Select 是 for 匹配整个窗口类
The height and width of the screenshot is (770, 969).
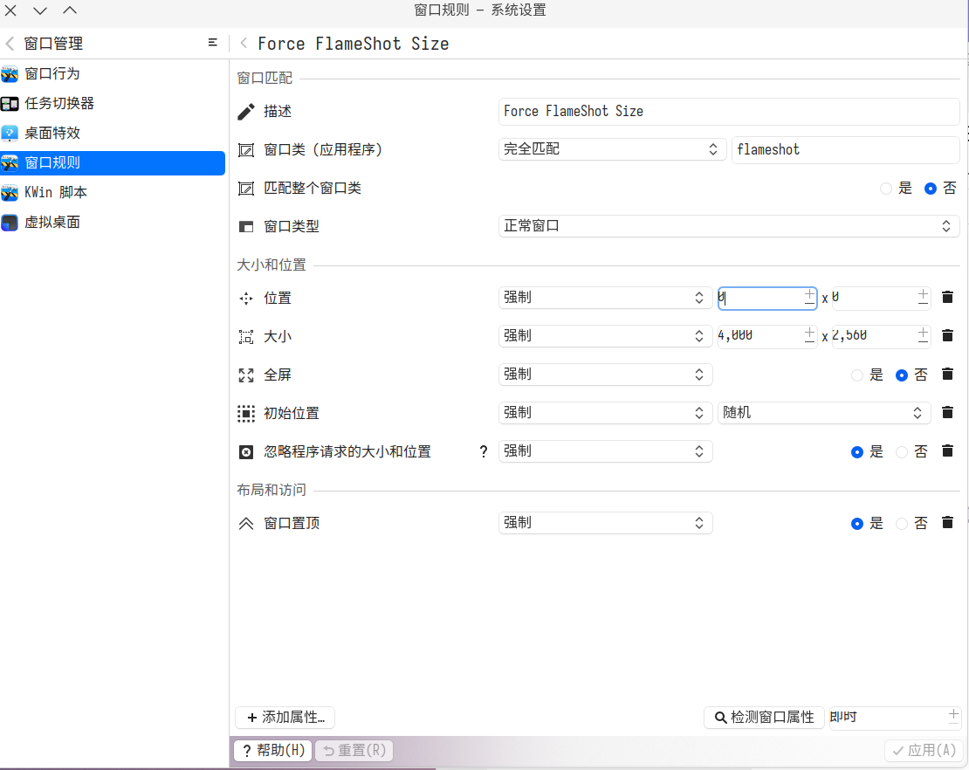coord(887,189)
